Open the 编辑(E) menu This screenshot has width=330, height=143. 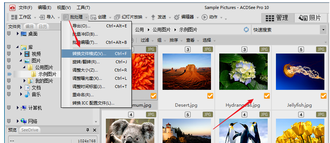tap(44, 8)
